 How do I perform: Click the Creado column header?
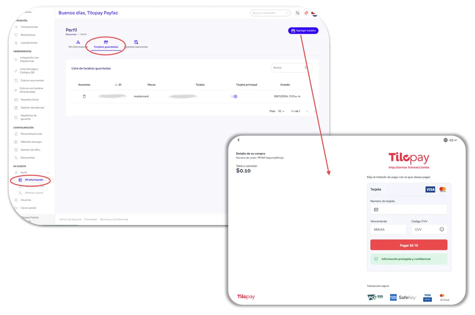pyautogui.click(x=285, y=85)
